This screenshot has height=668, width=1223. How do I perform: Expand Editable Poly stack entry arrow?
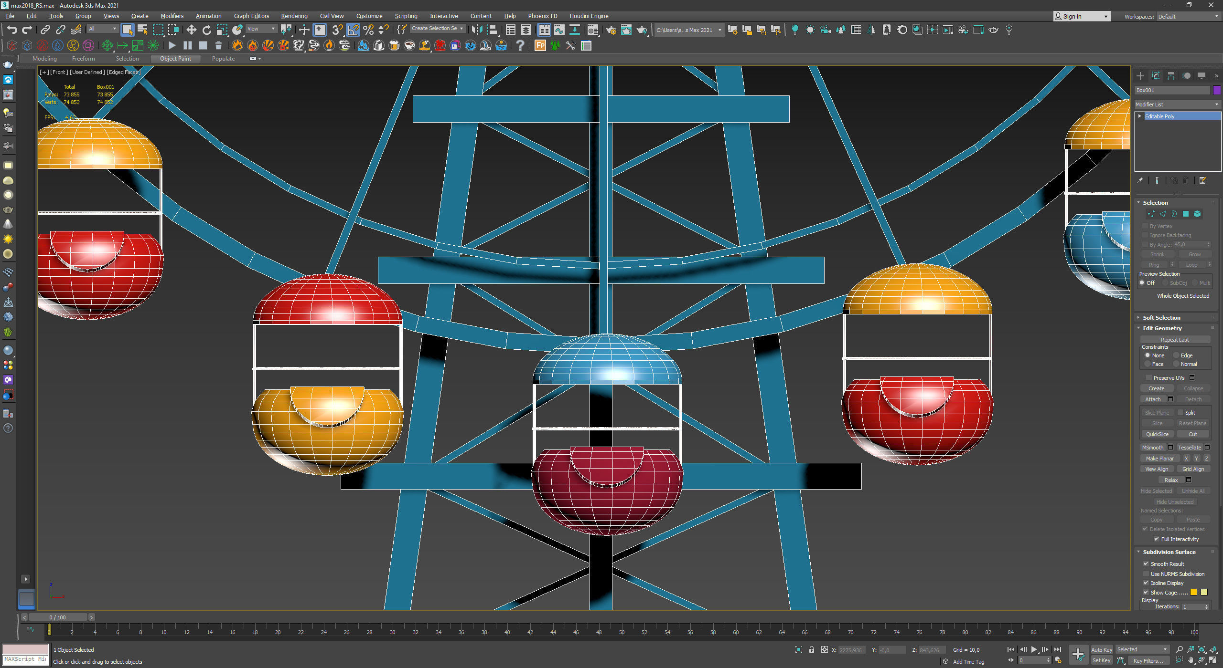click(1140, 116)
